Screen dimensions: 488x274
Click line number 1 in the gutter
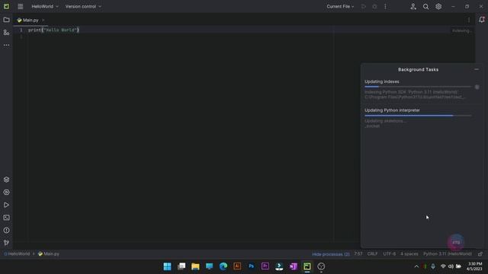21,30
